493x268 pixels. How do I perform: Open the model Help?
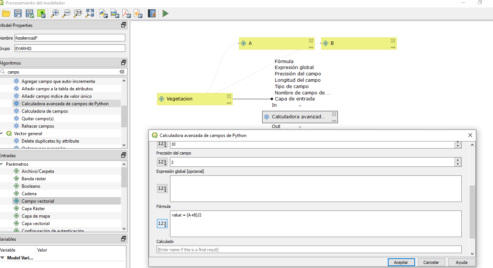[x=151, y=13]
